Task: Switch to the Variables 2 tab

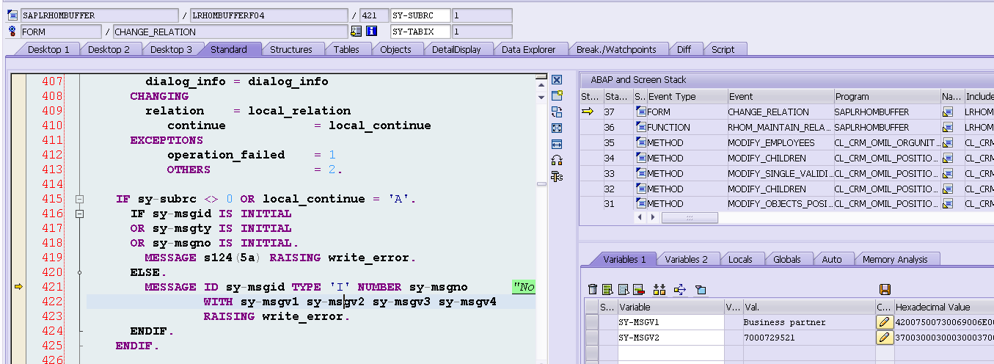Action: 687,259
